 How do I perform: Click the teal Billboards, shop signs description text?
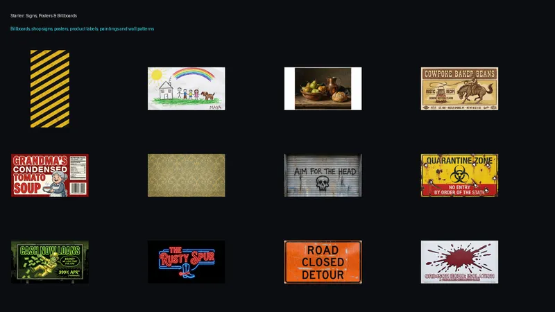[x=82, y=28]
